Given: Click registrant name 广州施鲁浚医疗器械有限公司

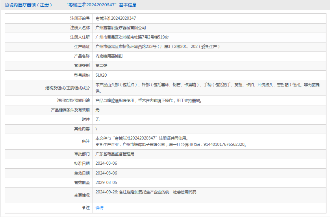Looking at the screenshot, I should point(121,28).
